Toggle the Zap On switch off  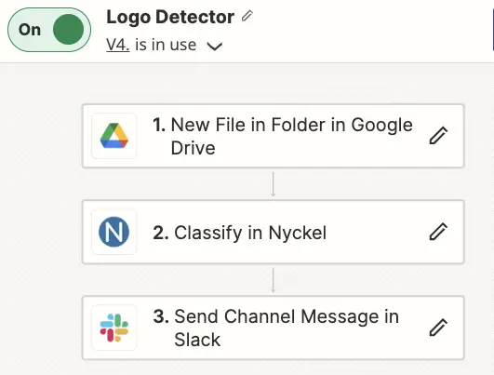click(49, 30)
